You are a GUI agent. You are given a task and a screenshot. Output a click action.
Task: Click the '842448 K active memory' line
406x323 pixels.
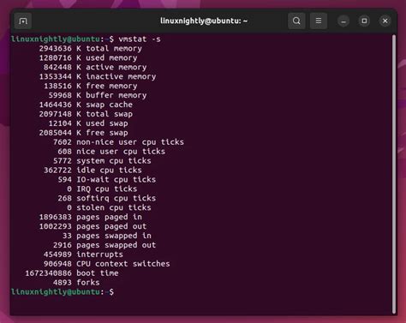tap(95, 67)
